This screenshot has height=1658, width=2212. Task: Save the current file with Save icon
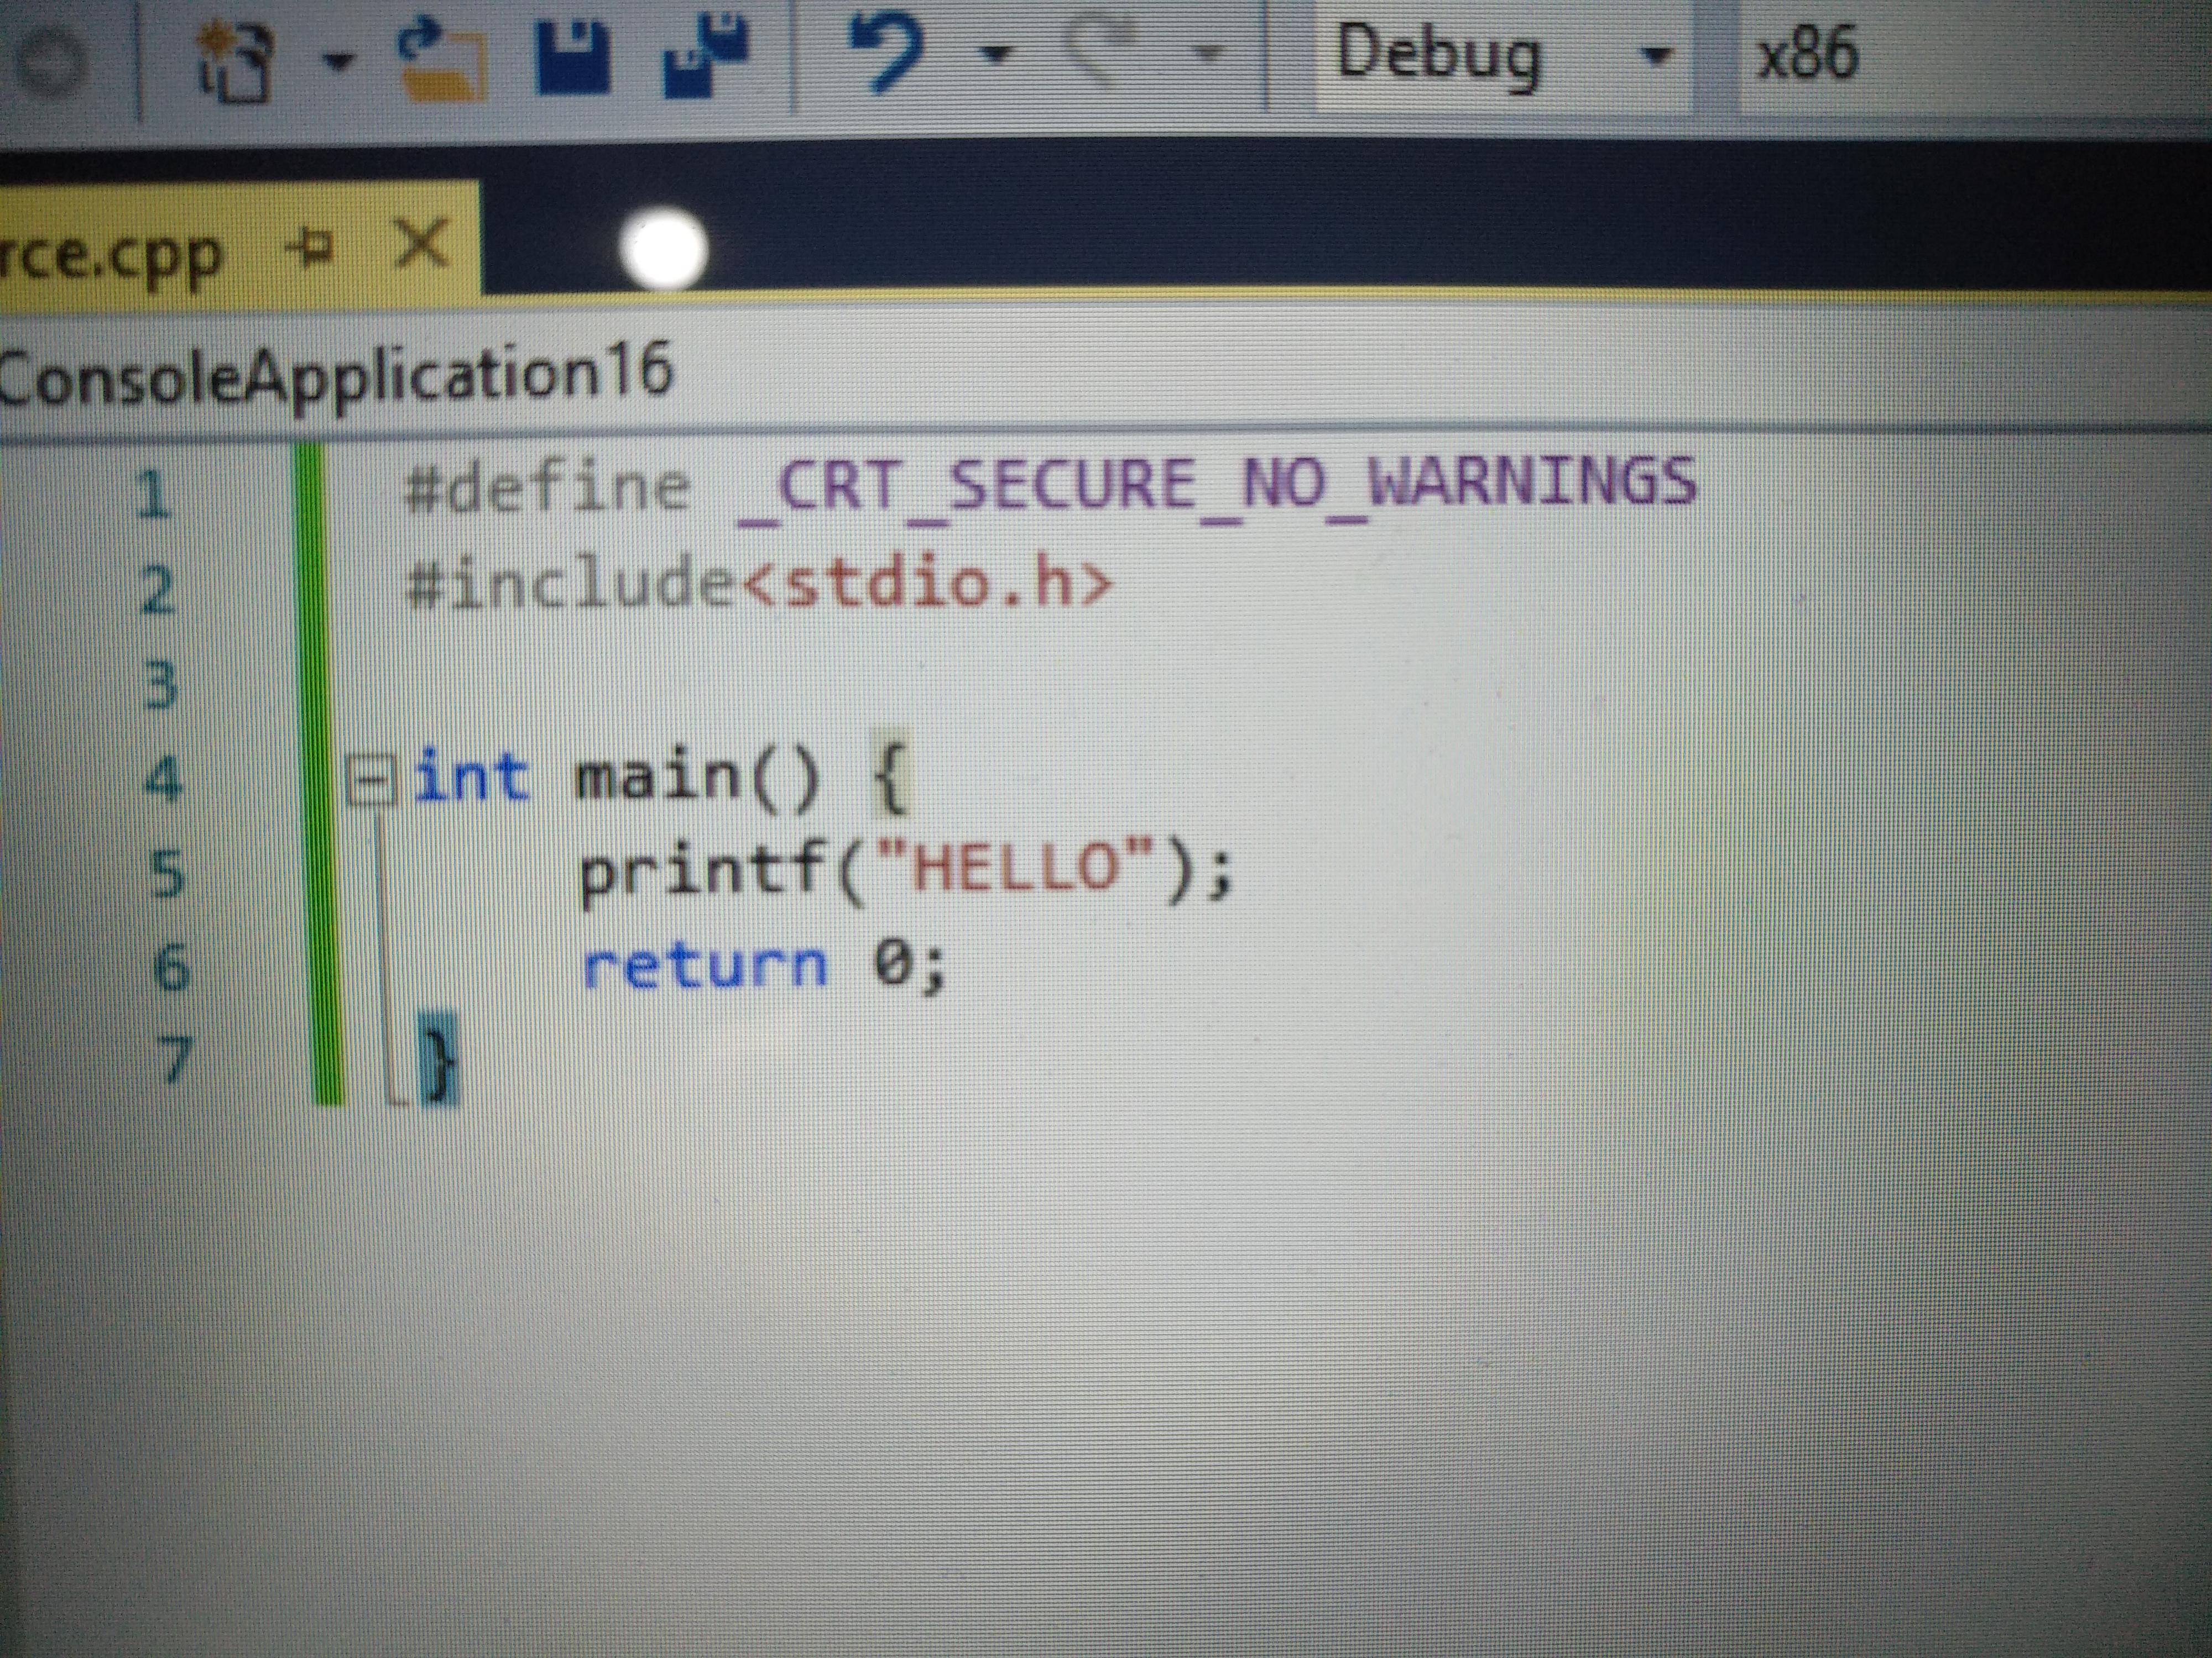573,58
